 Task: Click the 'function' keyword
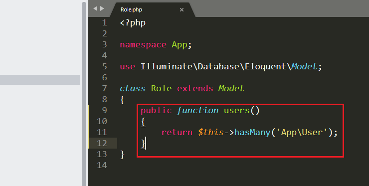pos(197,110)
